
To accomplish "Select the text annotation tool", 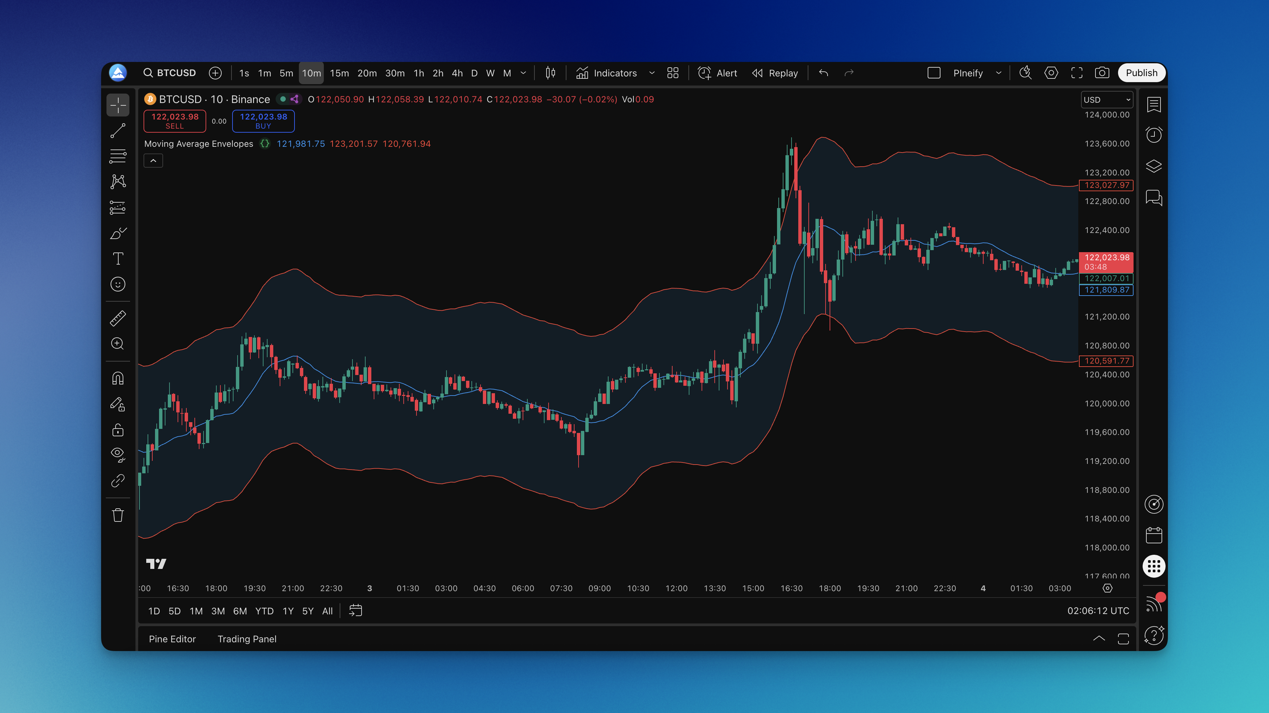I will pos(118,258).
